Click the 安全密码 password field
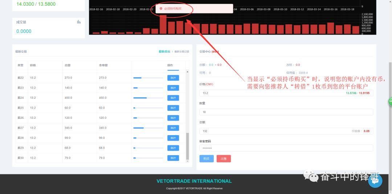This screenshot has height=194, width=392. [x=286, y=148]
